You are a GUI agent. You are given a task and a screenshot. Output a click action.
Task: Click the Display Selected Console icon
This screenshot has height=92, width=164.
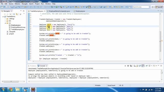click(149, 66)
